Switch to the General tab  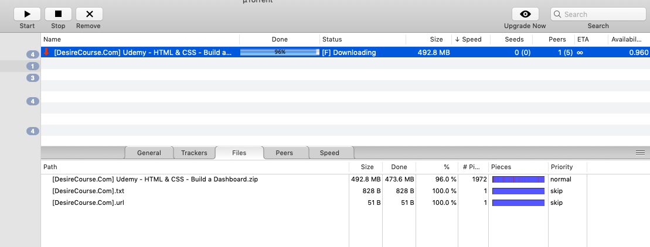[x=149, y=153]
